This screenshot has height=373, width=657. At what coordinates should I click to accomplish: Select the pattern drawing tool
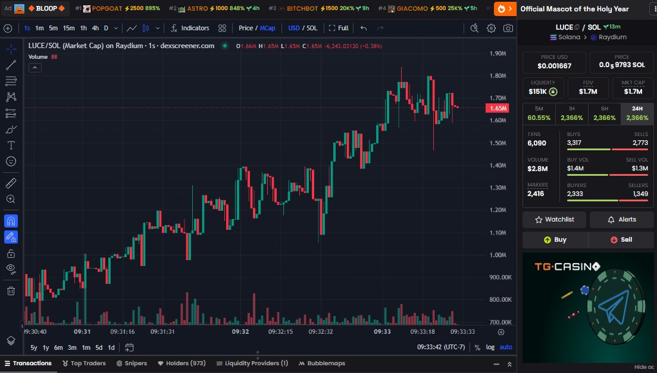[11, 97]
